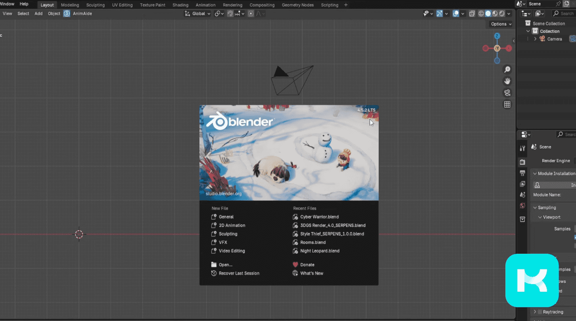Open the Options dropdown in viewport
This screenshot has height=321, width=576.
[x=501, y=24]
